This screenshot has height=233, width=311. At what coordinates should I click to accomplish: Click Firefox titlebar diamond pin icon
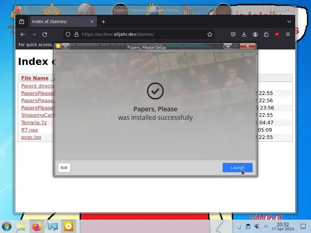[26, 8]
